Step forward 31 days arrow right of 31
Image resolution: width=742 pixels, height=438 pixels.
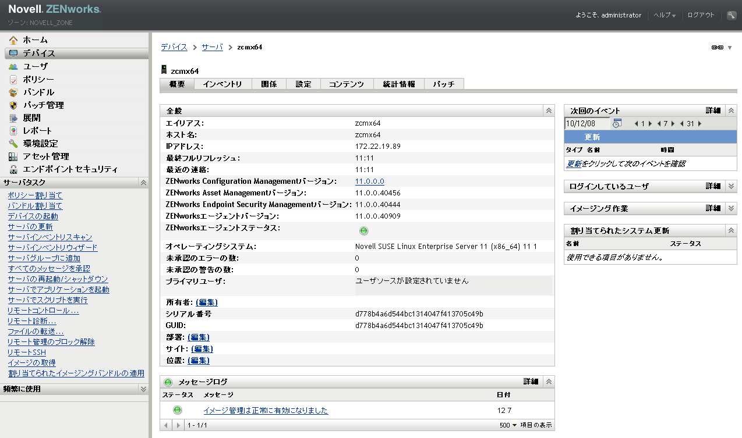[x=699, y=123]
